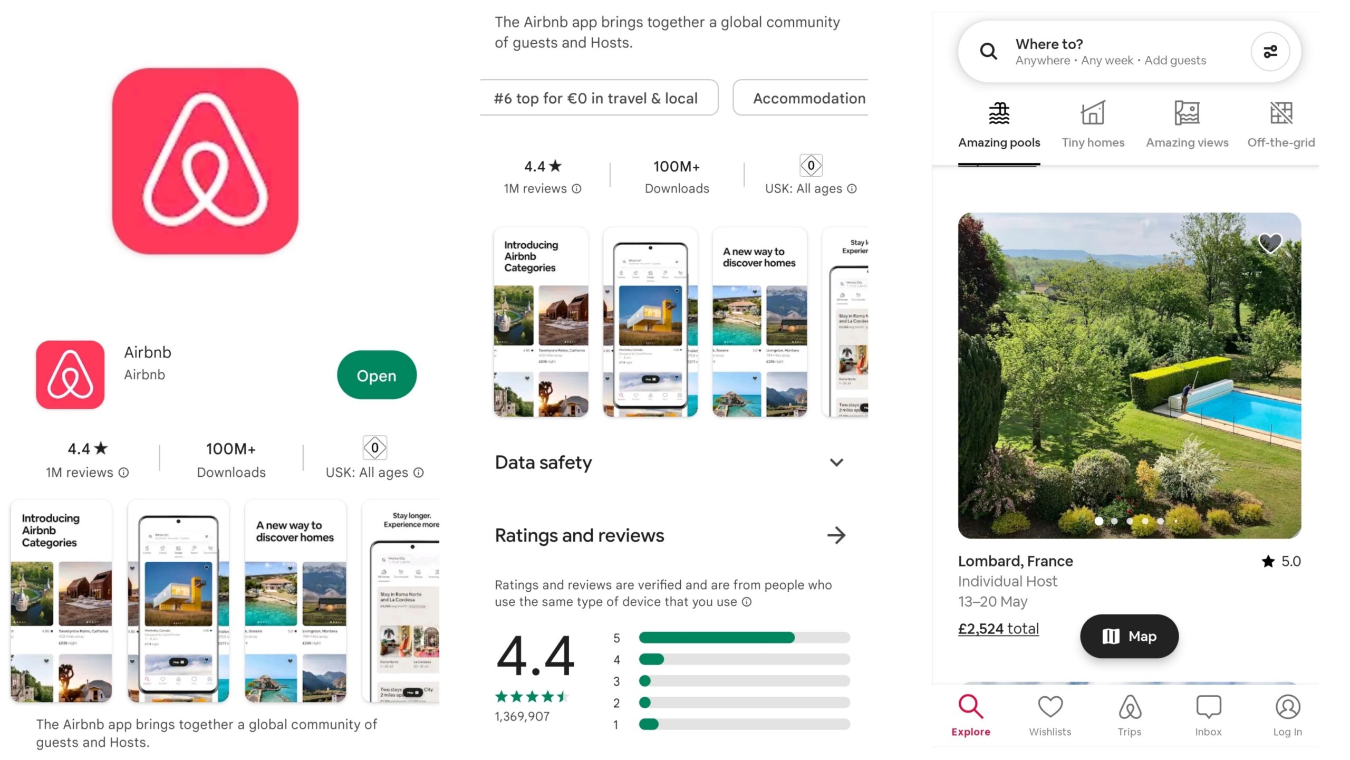Click the £2,524 total price link
This screenshot has width=1350, height=760.
tap(998, 629)
